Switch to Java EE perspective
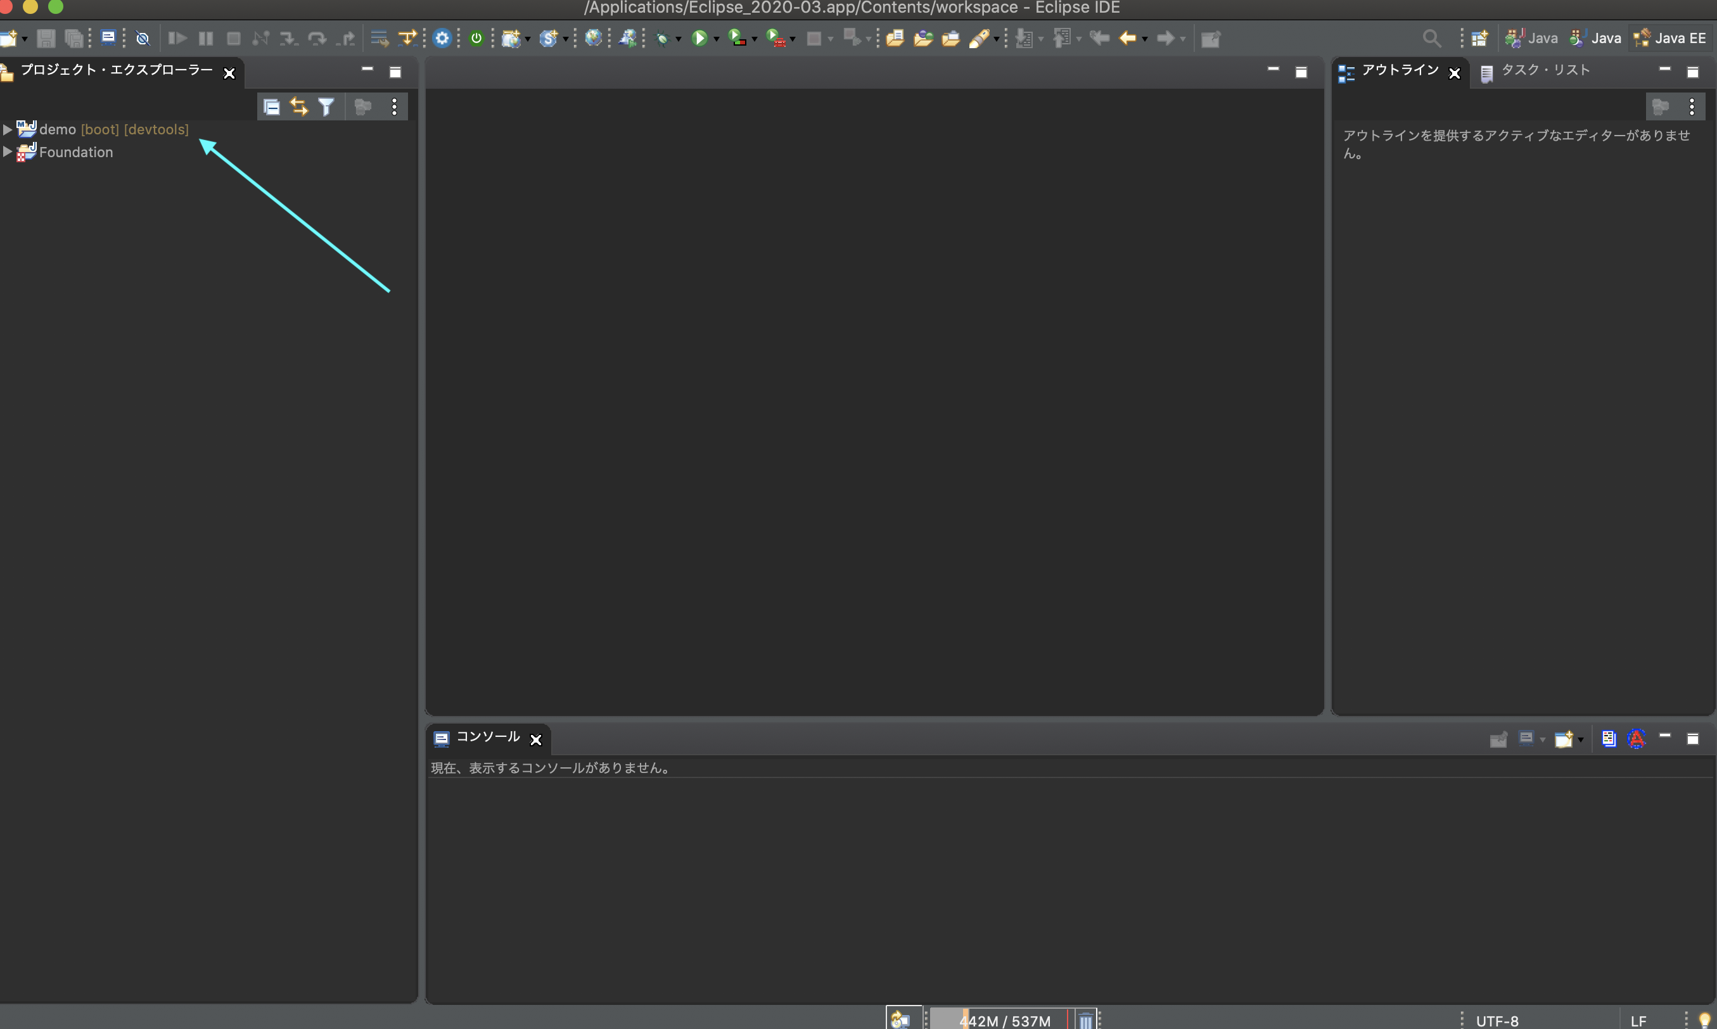1717x1029 pixels. [x=1671, y=38]
